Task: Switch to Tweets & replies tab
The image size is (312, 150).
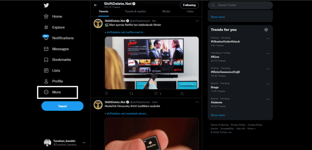Action: tap(135, 11)
